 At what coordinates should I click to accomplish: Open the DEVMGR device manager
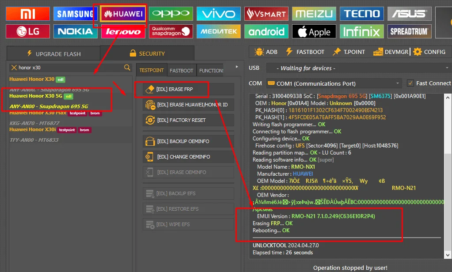click(x=391, y=52)
